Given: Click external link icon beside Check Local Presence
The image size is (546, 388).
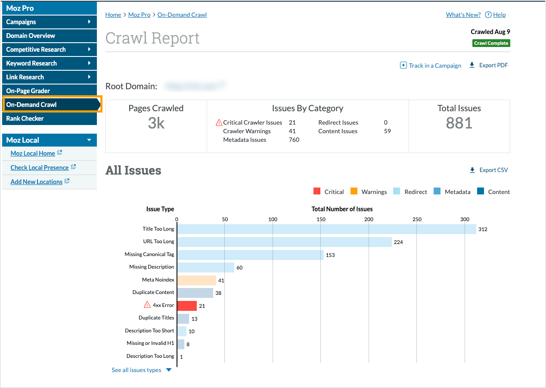Looking at the screenshot, I should (73, 167).
